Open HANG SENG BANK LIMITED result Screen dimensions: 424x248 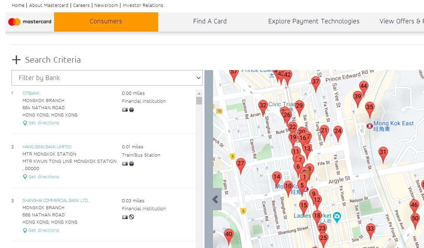(x=47, y=147)
